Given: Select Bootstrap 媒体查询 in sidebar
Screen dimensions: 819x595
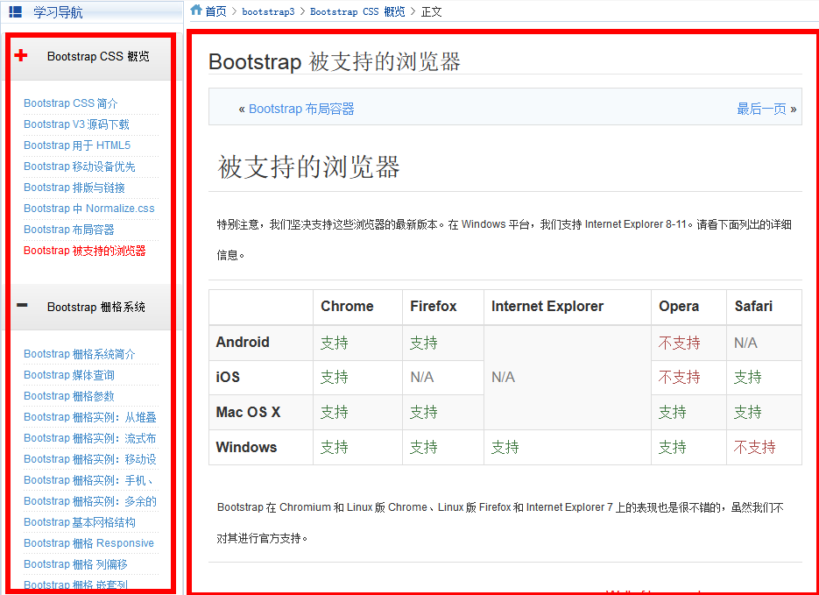Looking at the screenshot, I should pos(69,375).
